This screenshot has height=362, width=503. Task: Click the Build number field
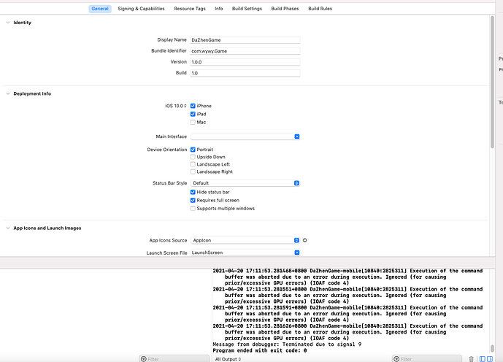click(x=245, y=73)
